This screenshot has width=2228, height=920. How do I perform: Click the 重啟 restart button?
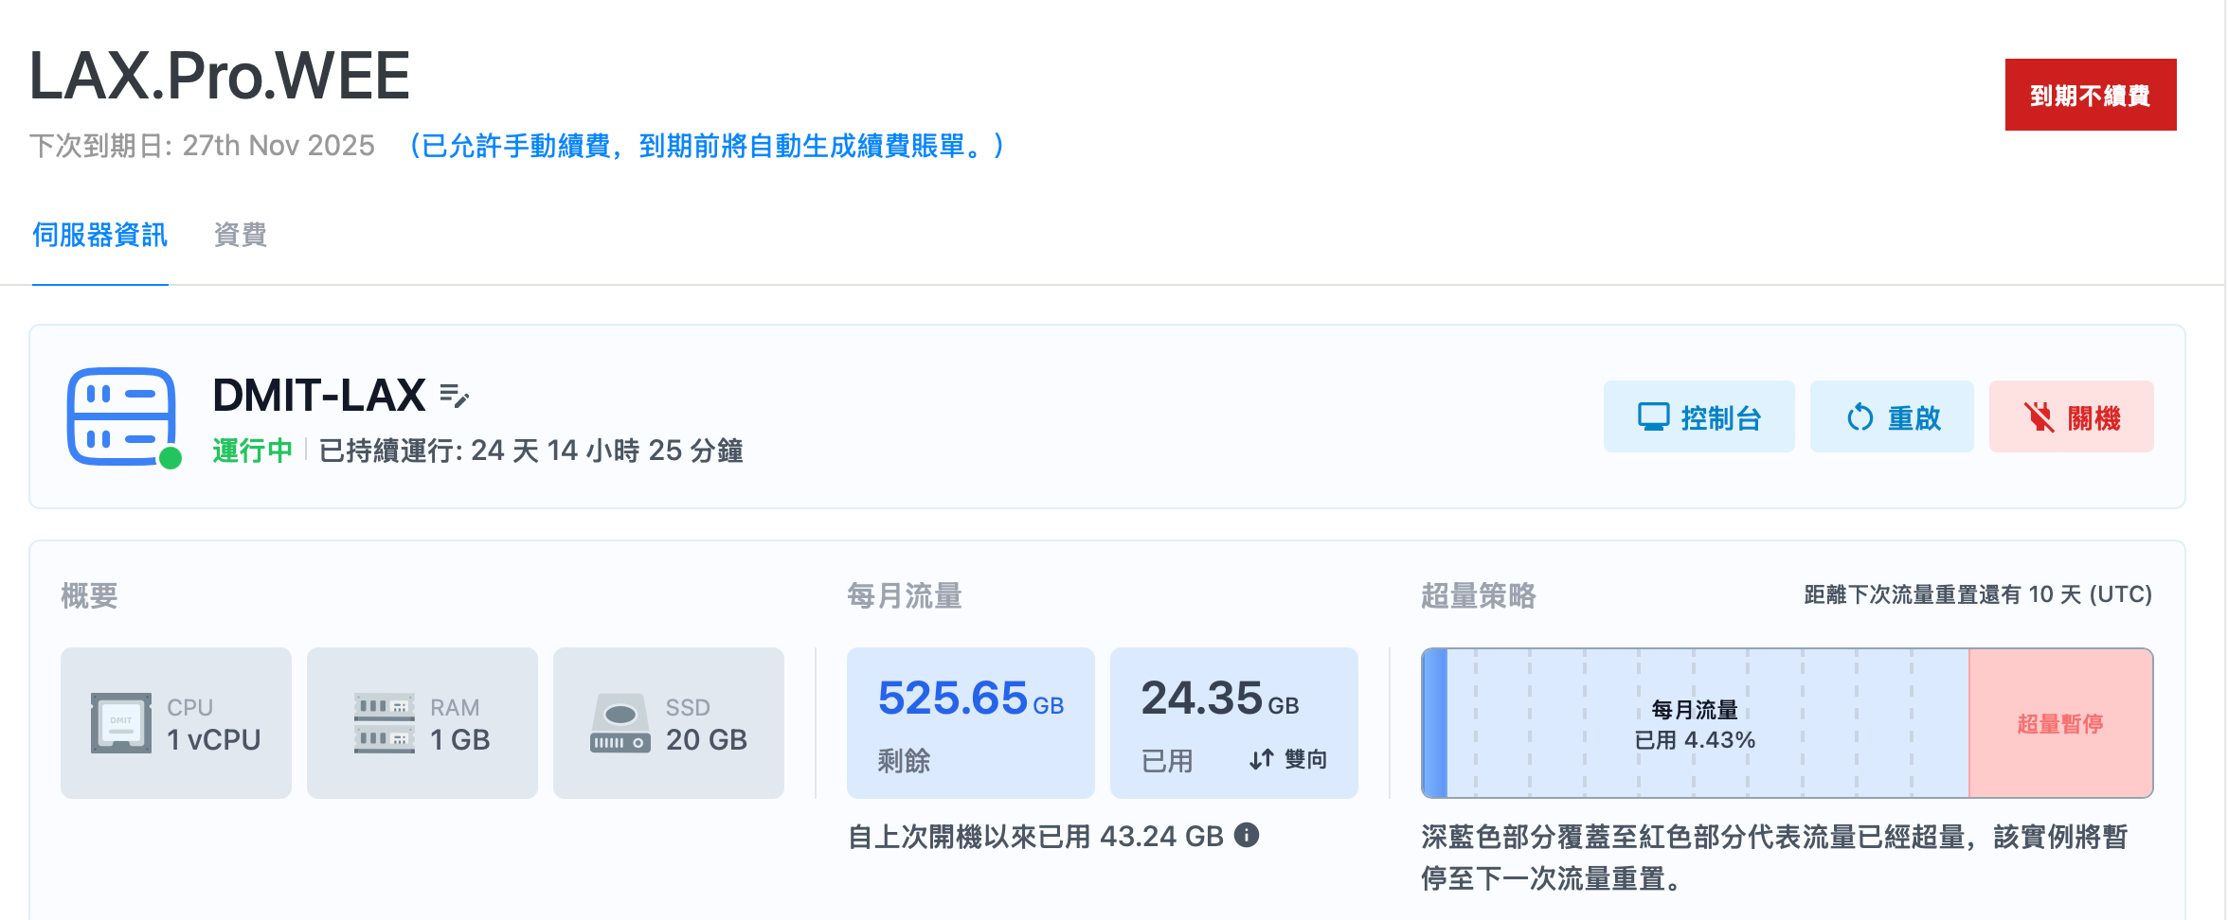coord(1892,416)
